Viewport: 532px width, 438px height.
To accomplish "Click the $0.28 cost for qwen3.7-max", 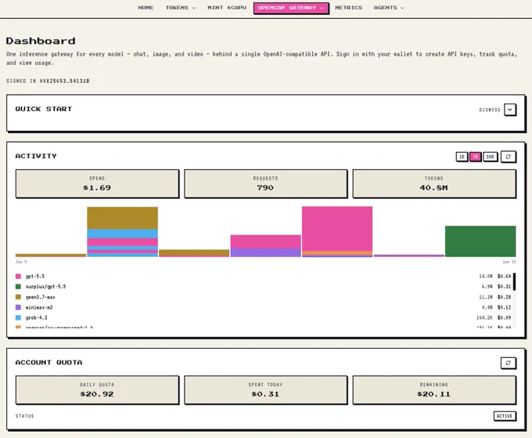I will tap(504, 297).
